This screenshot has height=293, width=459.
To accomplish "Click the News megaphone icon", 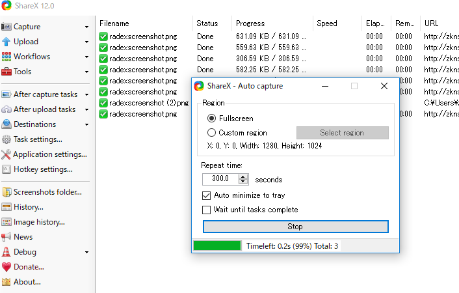I will click(6, 237).
